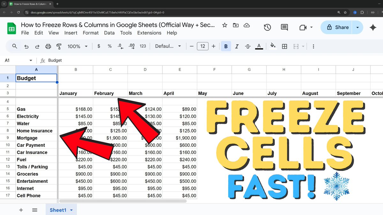This screenshot has height=215, width=383.
Task: Open the text color picker
Action: (259, 46)
